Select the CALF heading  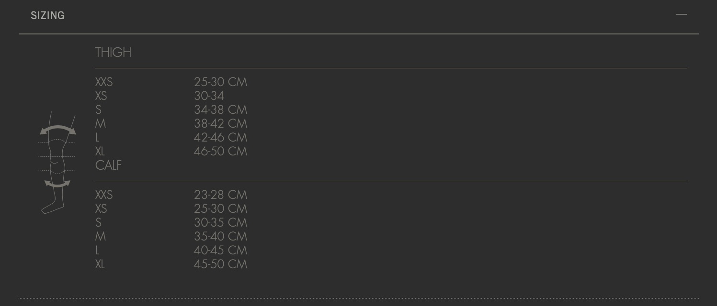pos(108,165)
